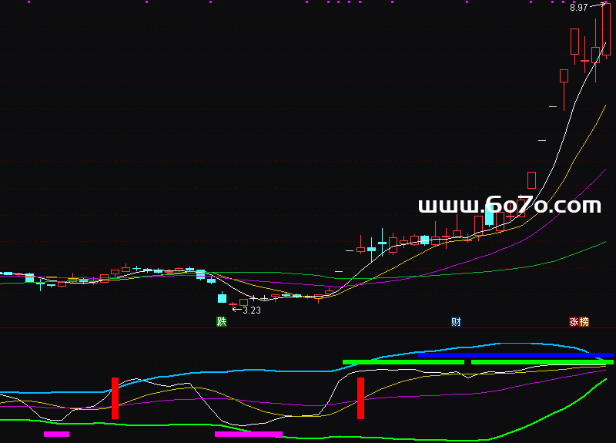Screen dimensions: 616x443
Task: Click the magenta dot above the 8.97 arrow
Action: pos(605,2)
